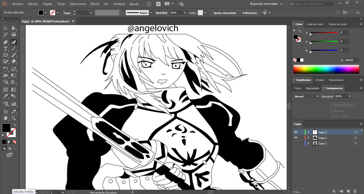
Task: Click the Preferencias button
Action: pyautogui.click(x=250, y=13)
